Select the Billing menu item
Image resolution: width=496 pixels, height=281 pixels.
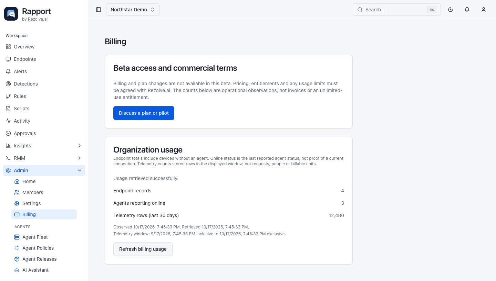tap(44, 214)
